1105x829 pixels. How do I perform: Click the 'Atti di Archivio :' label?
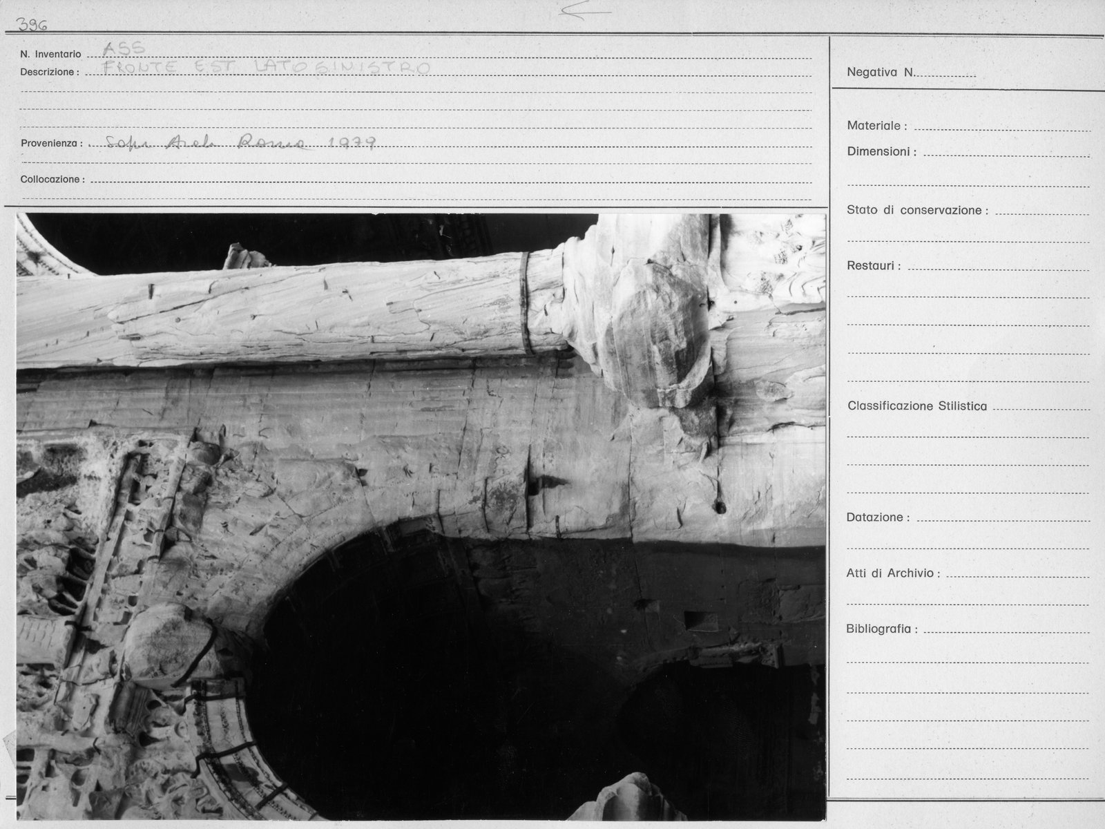[893, 573]
